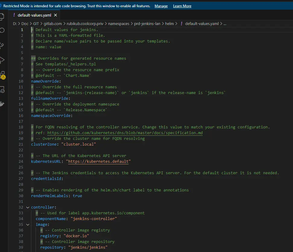This screenshot has height=252, width=293.
Task: Select the default-values.yaml editor tab
Action: click(34, 15)
